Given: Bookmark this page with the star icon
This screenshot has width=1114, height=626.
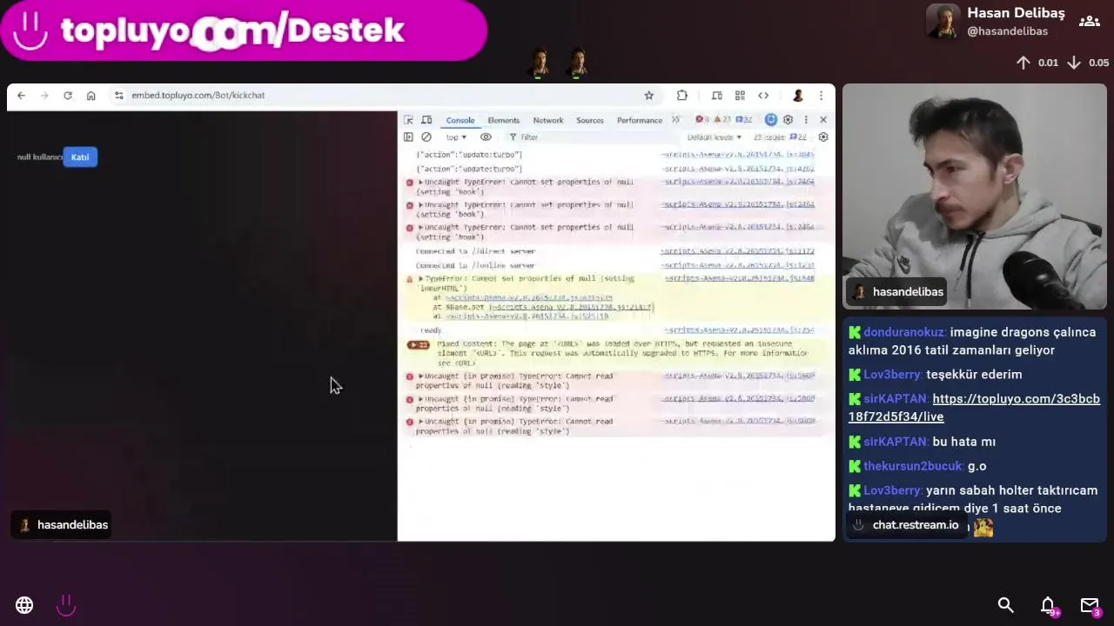Looking at the screenshot, I should tap(648, 96).
